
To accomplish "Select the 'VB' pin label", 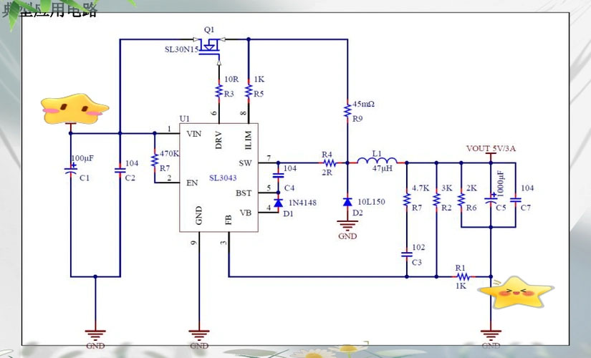I will [246, 213].
